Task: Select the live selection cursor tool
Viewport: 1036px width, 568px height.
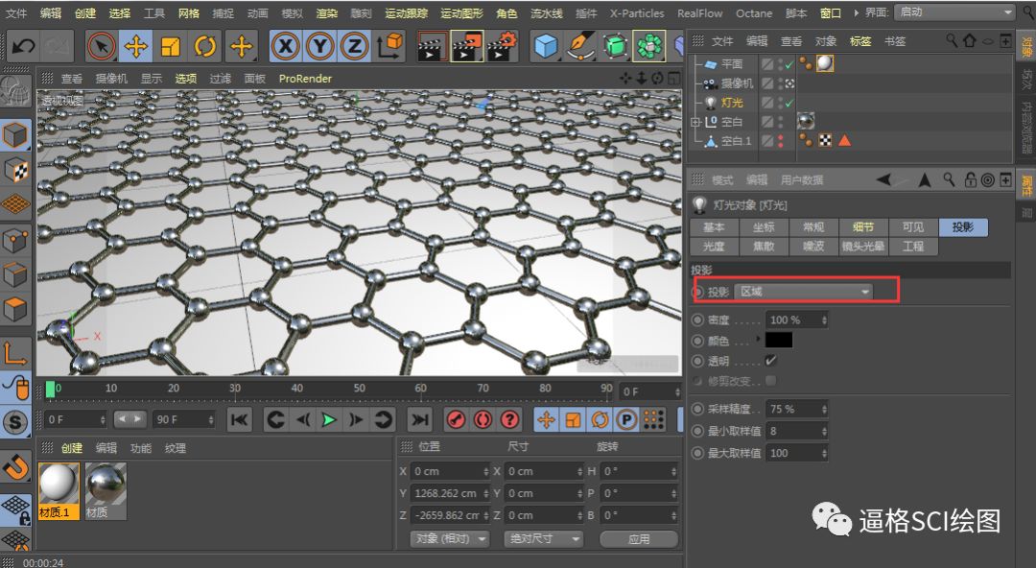Action: click(102, 46)
